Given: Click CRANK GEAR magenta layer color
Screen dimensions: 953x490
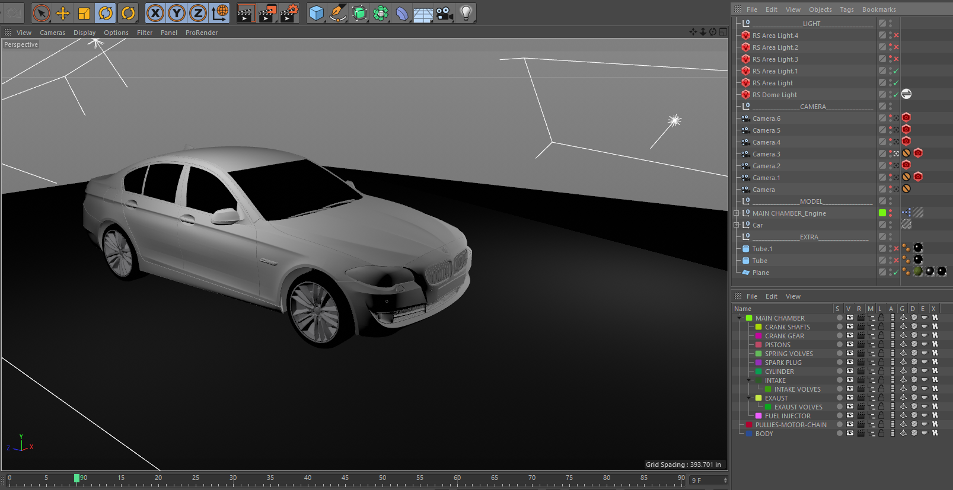Looking at the screenshot, I should (x=758, y=336).
